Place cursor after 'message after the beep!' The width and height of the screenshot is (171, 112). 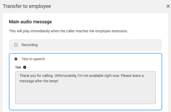58,81
